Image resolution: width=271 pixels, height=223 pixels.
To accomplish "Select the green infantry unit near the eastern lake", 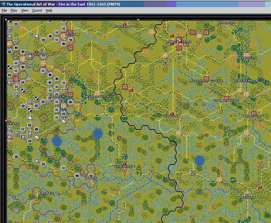I will (193, 172).
